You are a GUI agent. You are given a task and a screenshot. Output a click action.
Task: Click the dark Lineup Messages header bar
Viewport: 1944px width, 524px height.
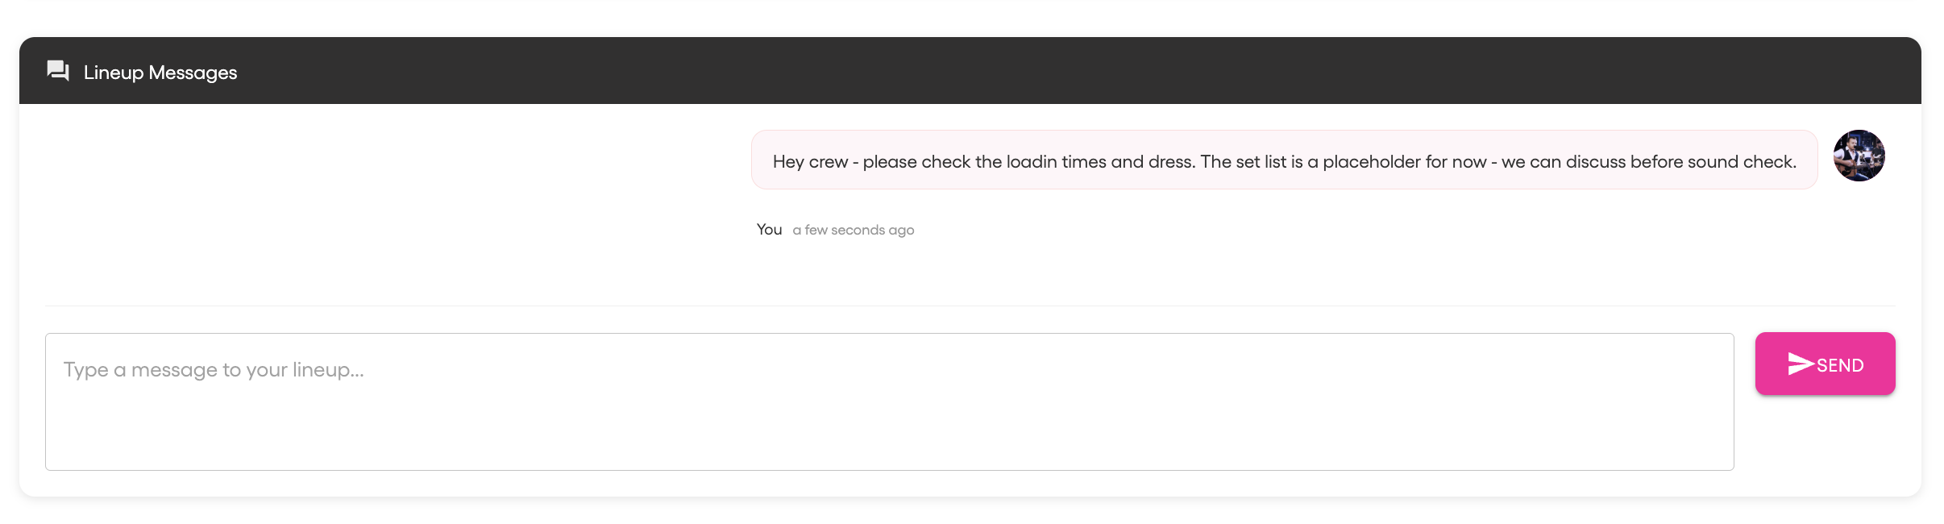[x=970, y=71]
